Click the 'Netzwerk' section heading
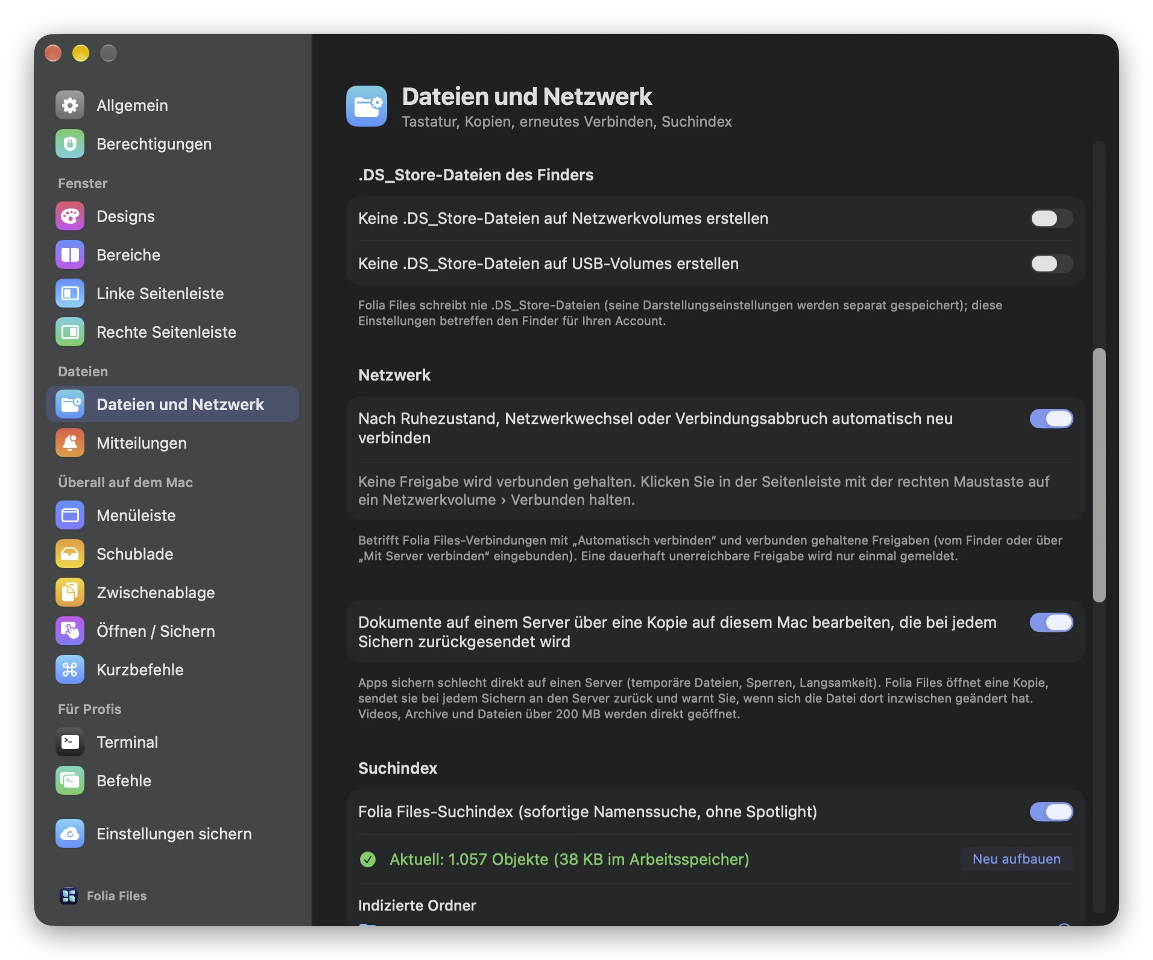 394,375
